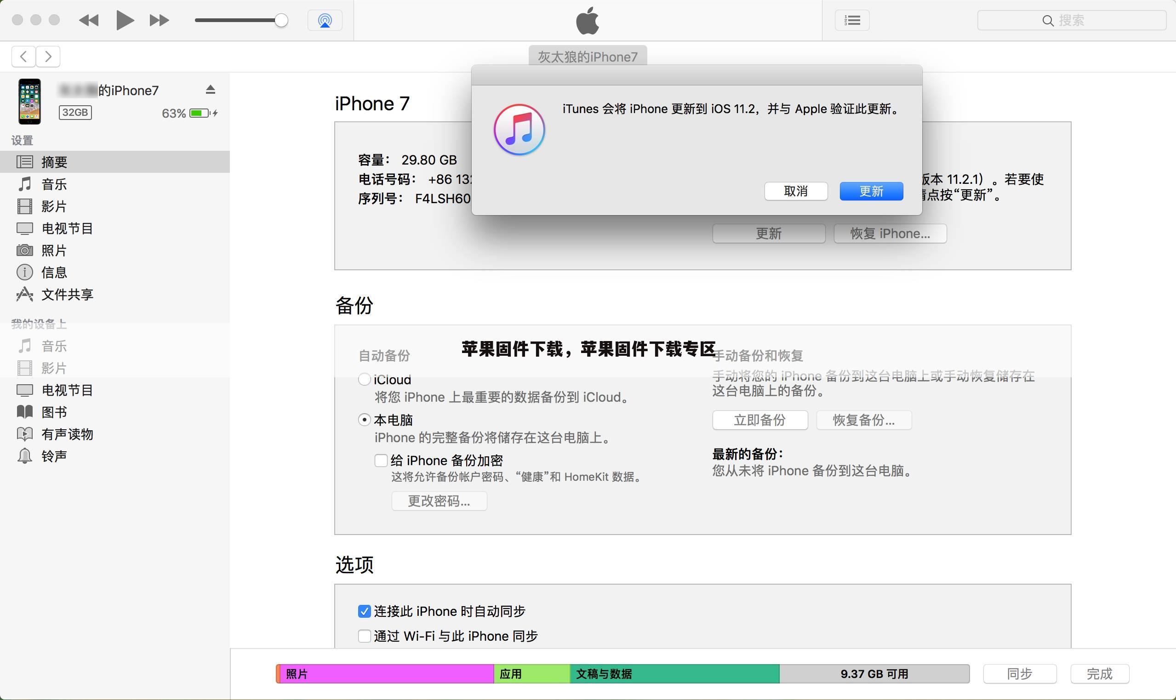Open 照片 in the sidebar
This screenshot has height=700, width=1176.
tap(114, 250)
